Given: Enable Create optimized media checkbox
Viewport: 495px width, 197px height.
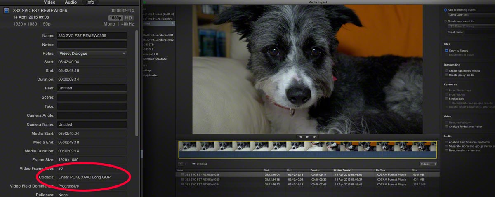Looking at the screenshot, I should click(446, 71).
